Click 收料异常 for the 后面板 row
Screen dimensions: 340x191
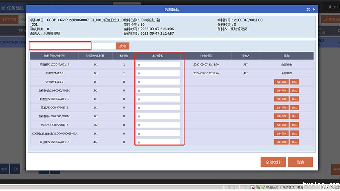(x=281, y=99)
